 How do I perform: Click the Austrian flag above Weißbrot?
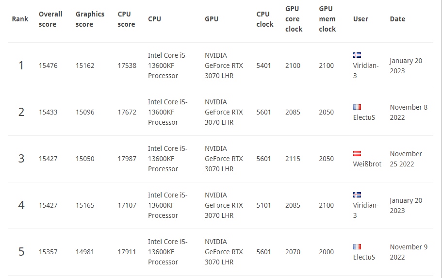pos(357,153)
